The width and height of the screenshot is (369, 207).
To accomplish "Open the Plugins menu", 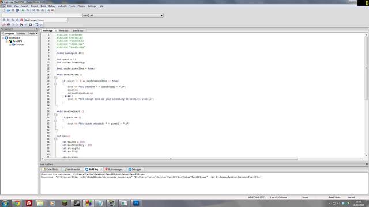I will pos(81,6).
